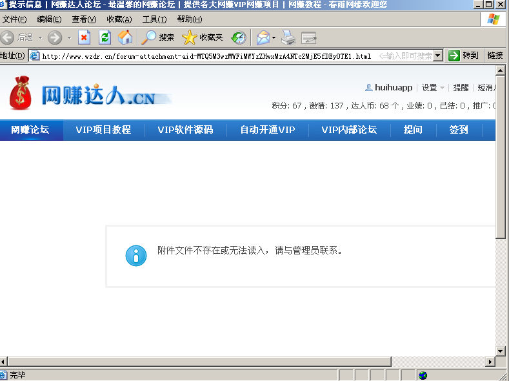Screen dimensions: 509x381
Task: Click the Print toolbar icon
Action: coord(288,37)
